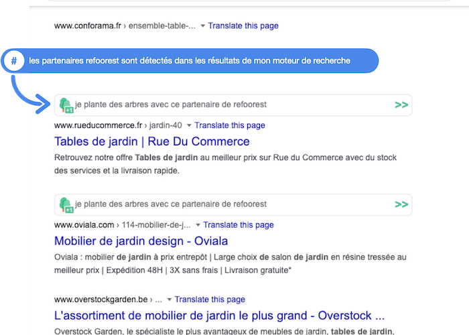Click the refoorest tree icon above Oviala result
The height and width of the screenshot is (335, 469).
coord(66,205)
